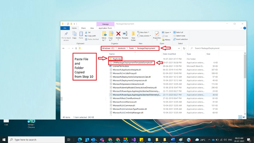Image resolution: width=254 pixels, height=143 pixels.
Task: Click the History command
Action: point(166,39)
